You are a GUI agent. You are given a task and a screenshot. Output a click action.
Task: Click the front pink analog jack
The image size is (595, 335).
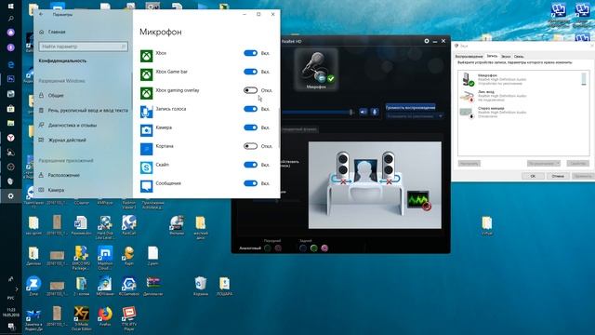278,248
